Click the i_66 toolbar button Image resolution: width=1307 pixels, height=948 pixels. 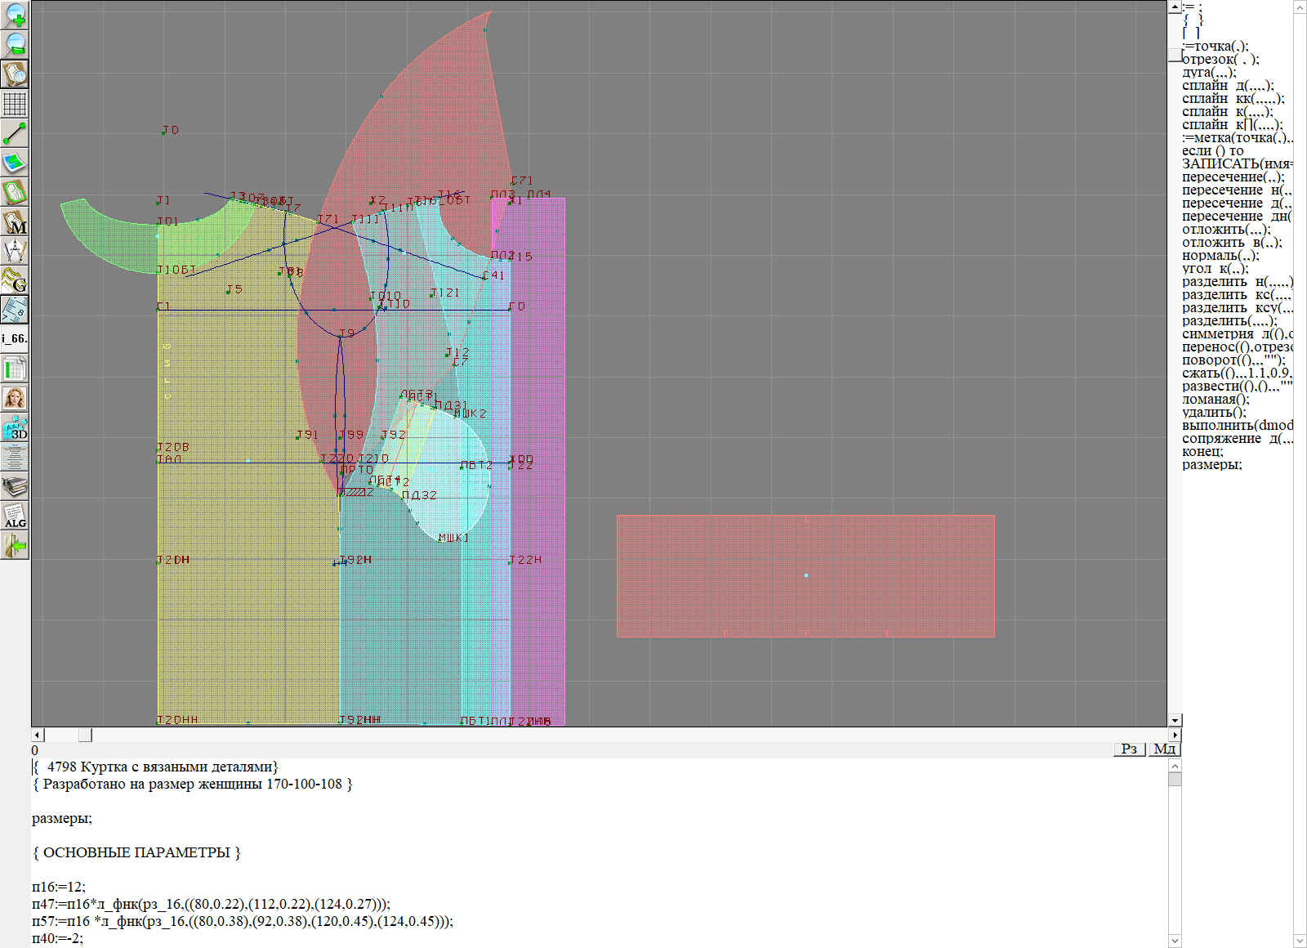coord(15,338)
